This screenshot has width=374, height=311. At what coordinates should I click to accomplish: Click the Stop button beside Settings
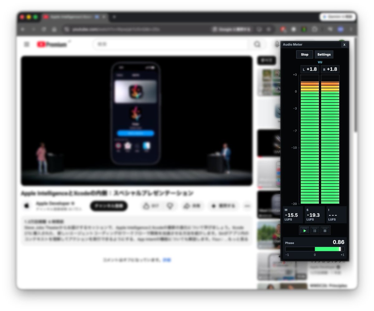click(x=304, y=54)
